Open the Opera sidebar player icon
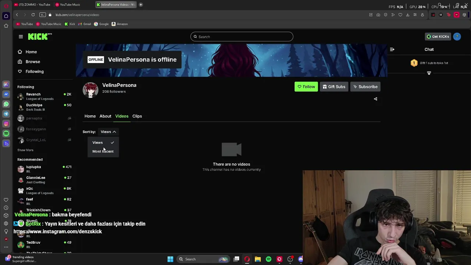Viewport: 471px width, 265px height. tap(6, 144)
